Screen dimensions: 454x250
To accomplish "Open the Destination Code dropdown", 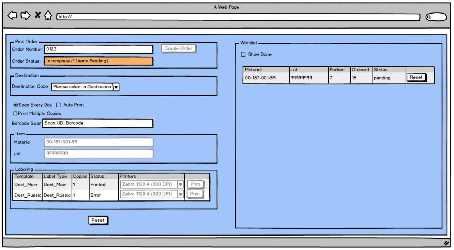I will (116, 87).
